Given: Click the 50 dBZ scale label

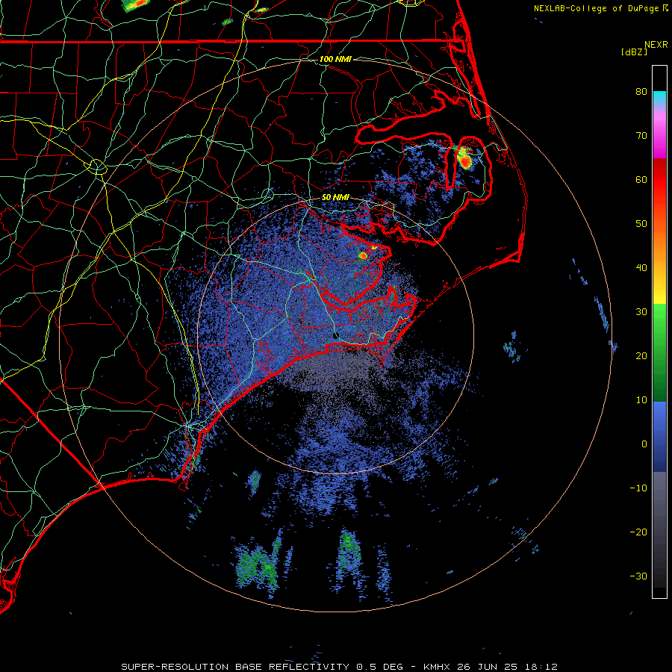Looking at the screenshot, I should point(641,224).
